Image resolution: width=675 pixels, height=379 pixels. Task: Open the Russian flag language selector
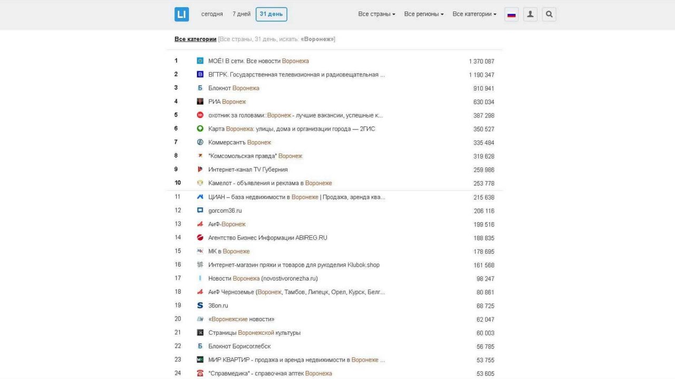point(511,14)
